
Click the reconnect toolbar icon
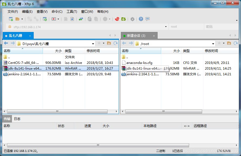click(36, 19)
